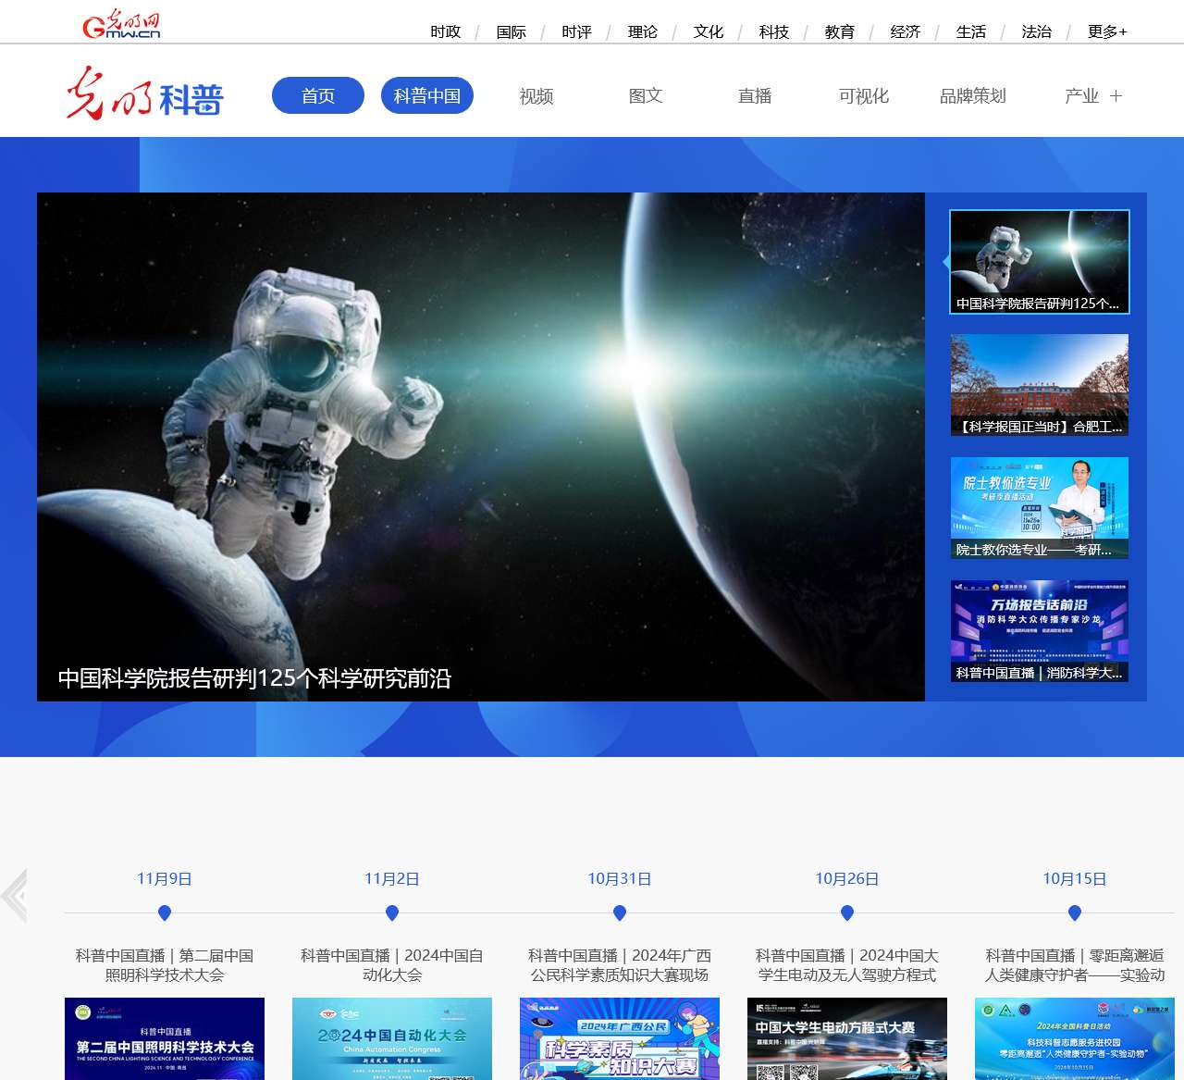Open the 国际 top navigation link
Image resolution: width=1184 pixels, height=1080 pixels.
click(x=511, y=31)
